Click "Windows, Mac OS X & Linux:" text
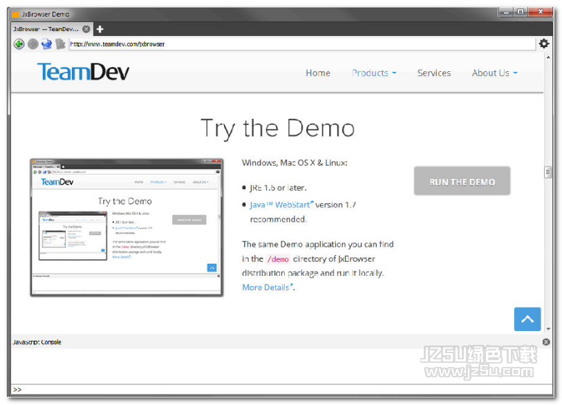 coord(294,163)
